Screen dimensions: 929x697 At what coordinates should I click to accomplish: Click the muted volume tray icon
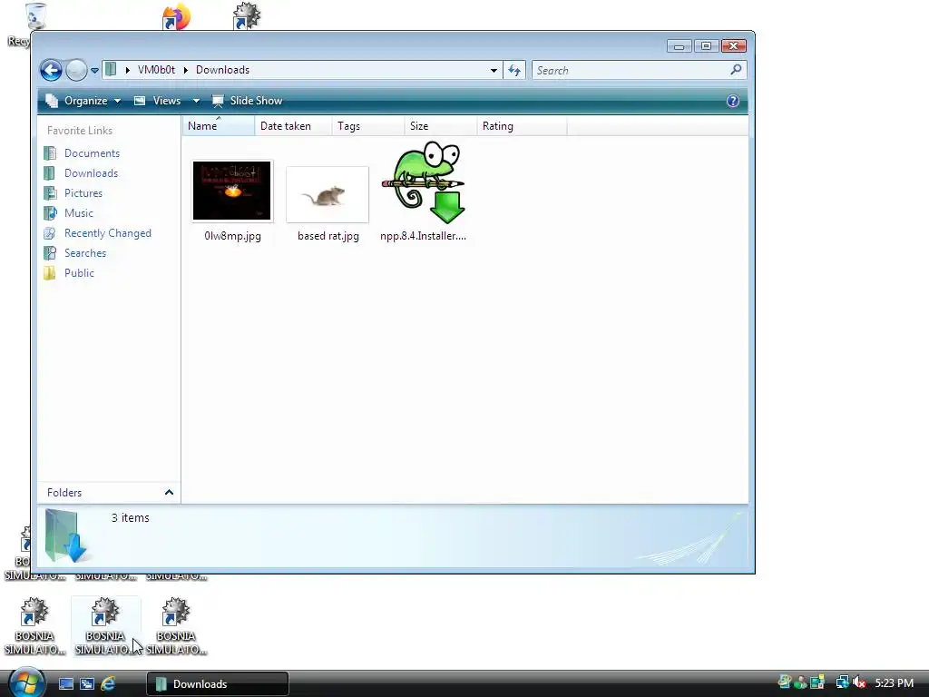pos(859,682)
